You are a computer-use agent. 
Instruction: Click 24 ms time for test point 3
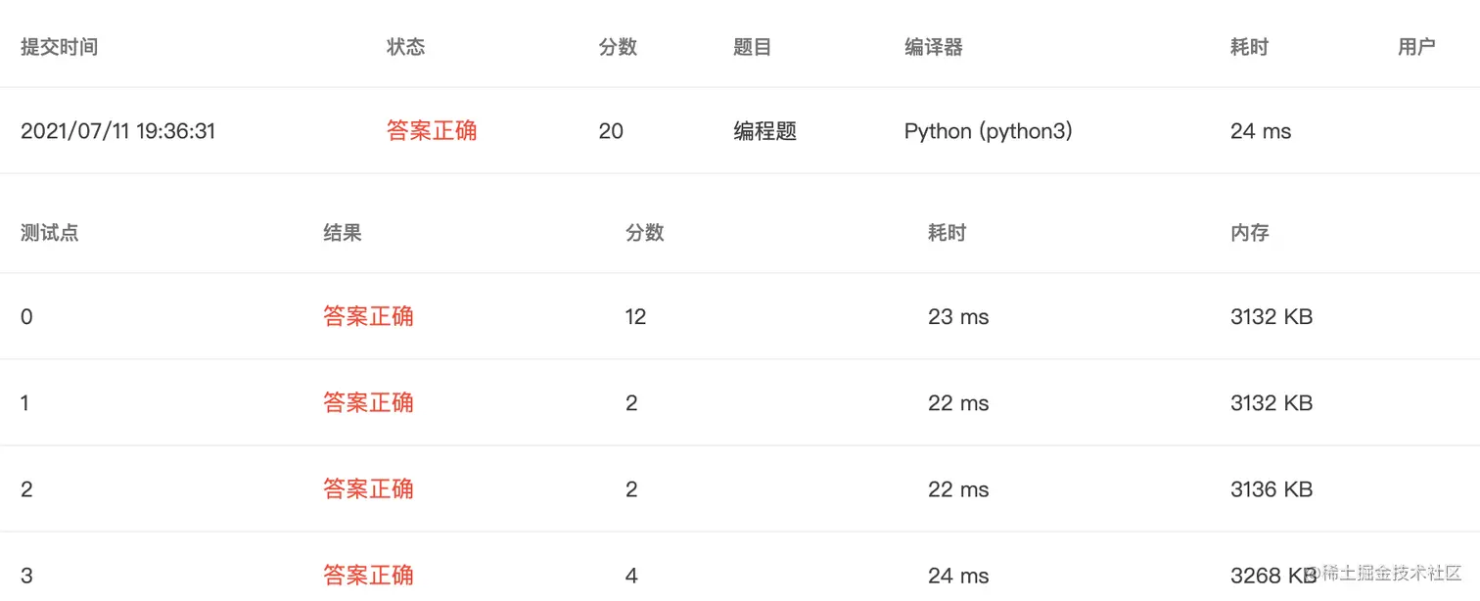pos(958,576)
